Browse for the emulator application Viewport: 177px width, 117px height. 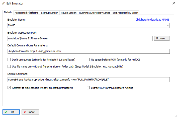click(162, 38)
